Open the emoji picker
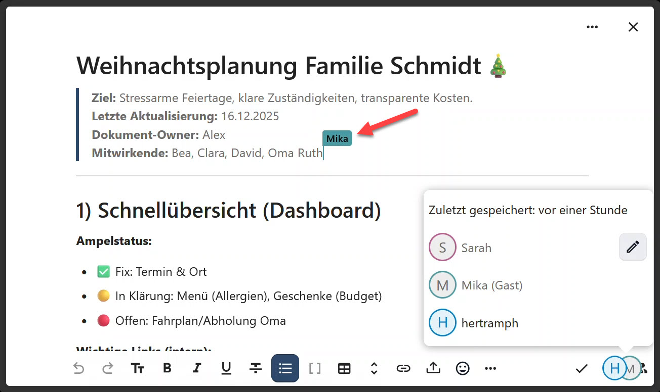The image size is (660, 392). coord(463,368)
